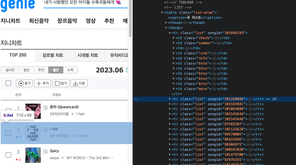Click ellipsis in td class info row
The width and height of the screenshot is (296, 165).
click(x=214, y=58)
